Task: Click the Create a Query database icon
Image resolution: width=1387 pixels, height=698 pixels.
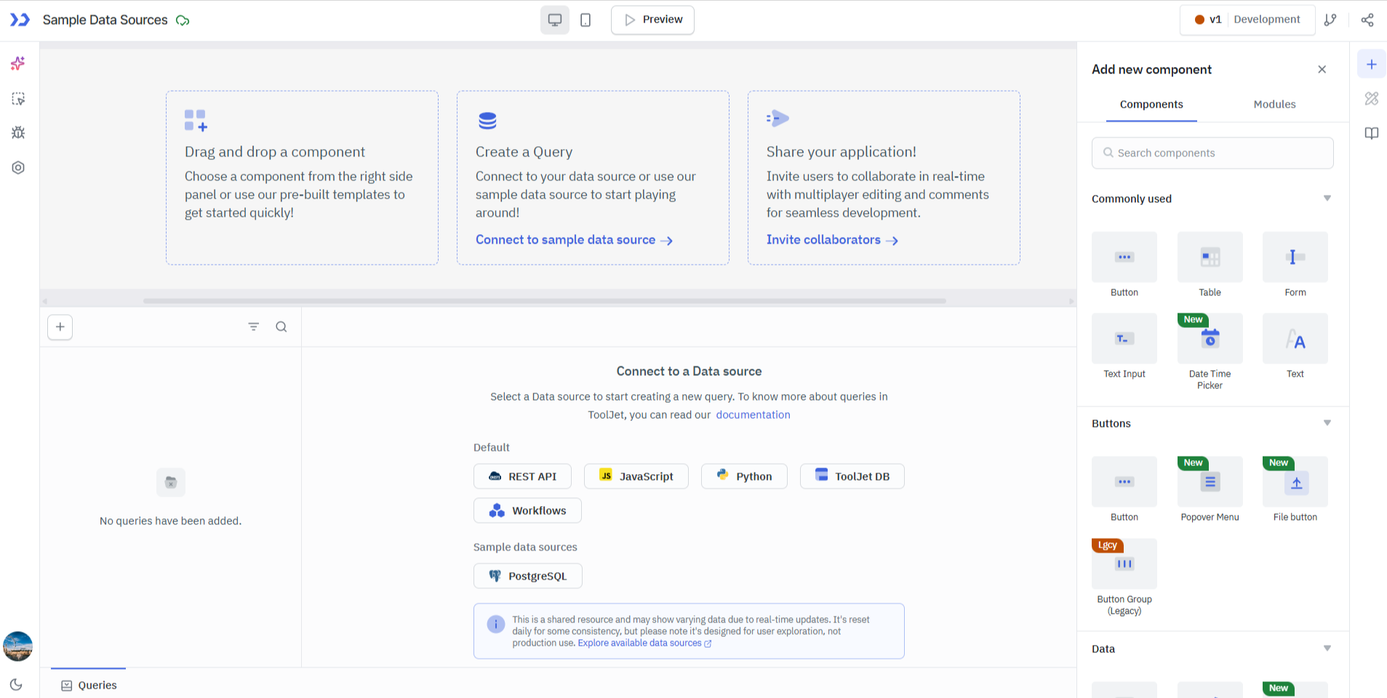Action: coord(487,120)
